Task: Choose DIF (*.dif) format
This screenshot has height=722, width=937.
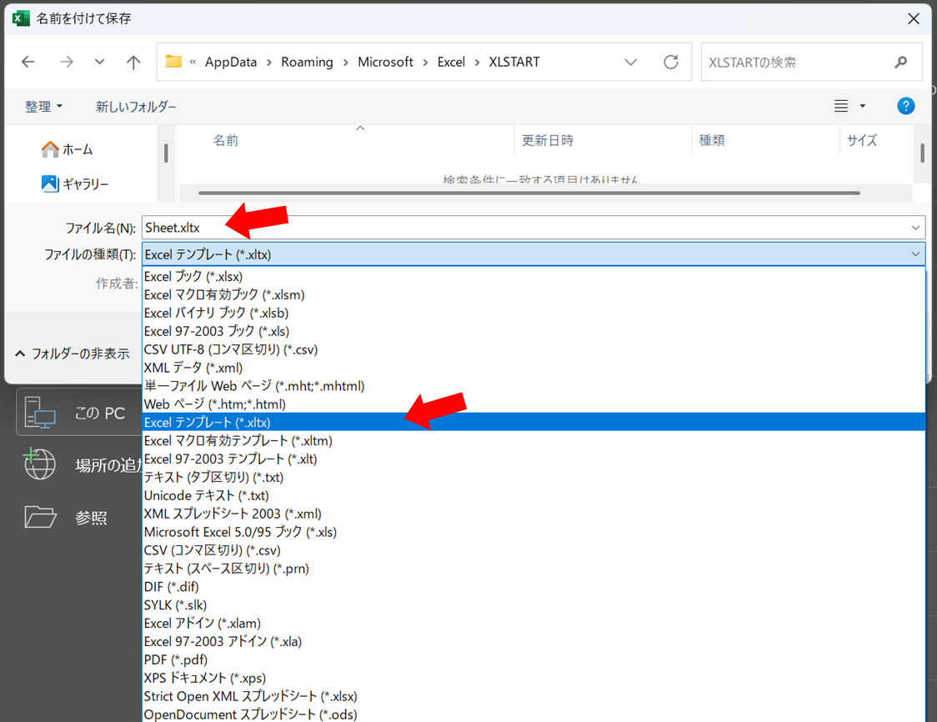Action: click(x=533, y=586)
